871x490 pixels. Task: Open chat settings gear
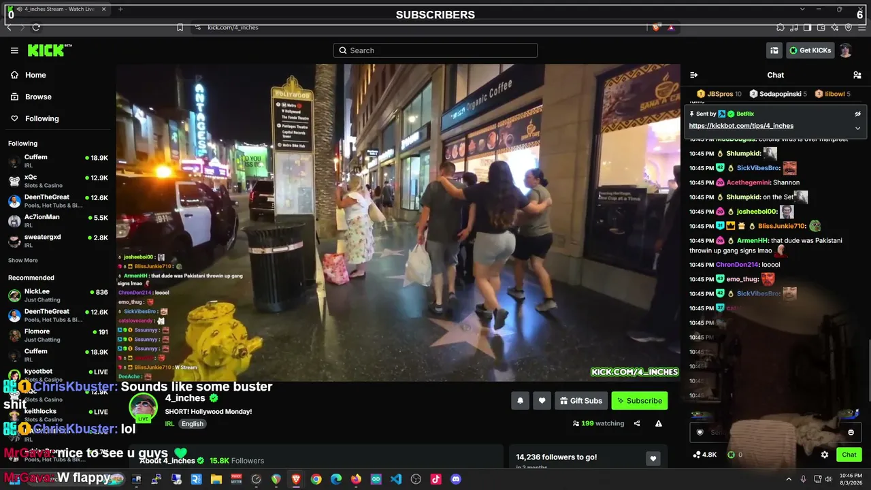[825, 455]
